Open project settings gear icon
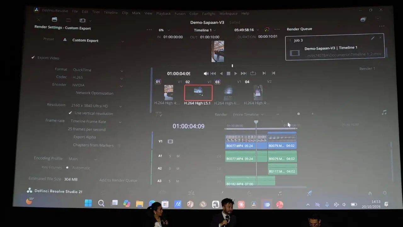 (384, 193)
